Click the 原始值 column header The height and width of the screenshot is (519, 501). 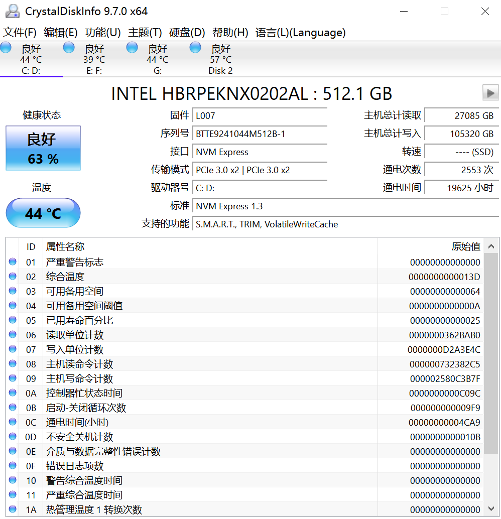[430, 246]
